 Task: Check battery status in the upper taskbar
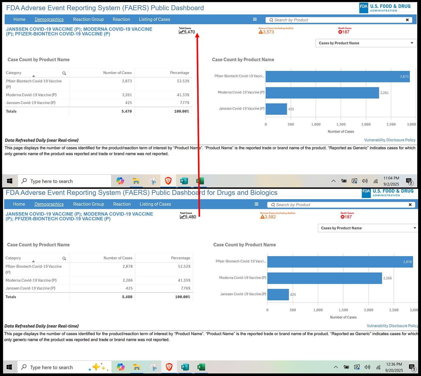click(344, 181)
